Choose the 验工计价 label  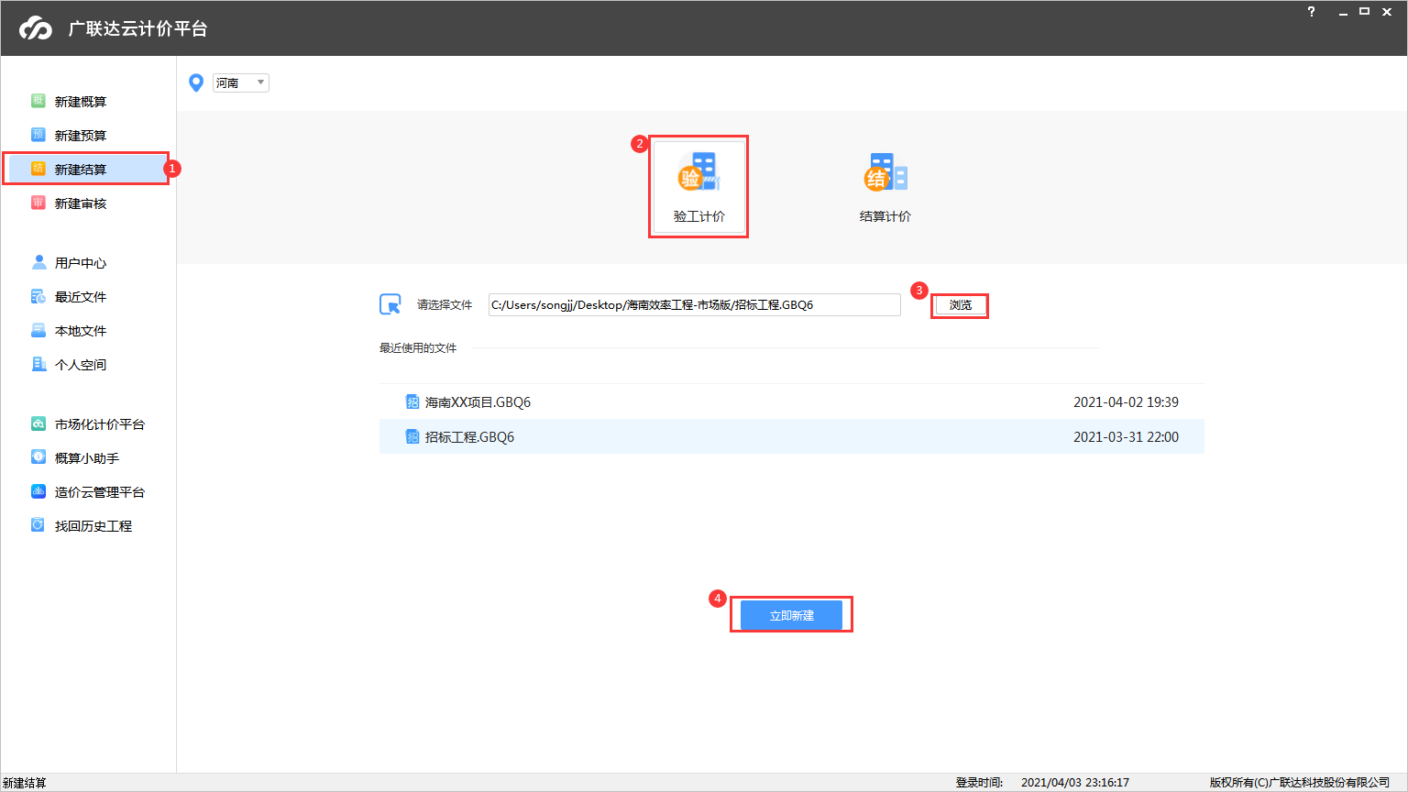pyautogui.click(x=699, y=216)
